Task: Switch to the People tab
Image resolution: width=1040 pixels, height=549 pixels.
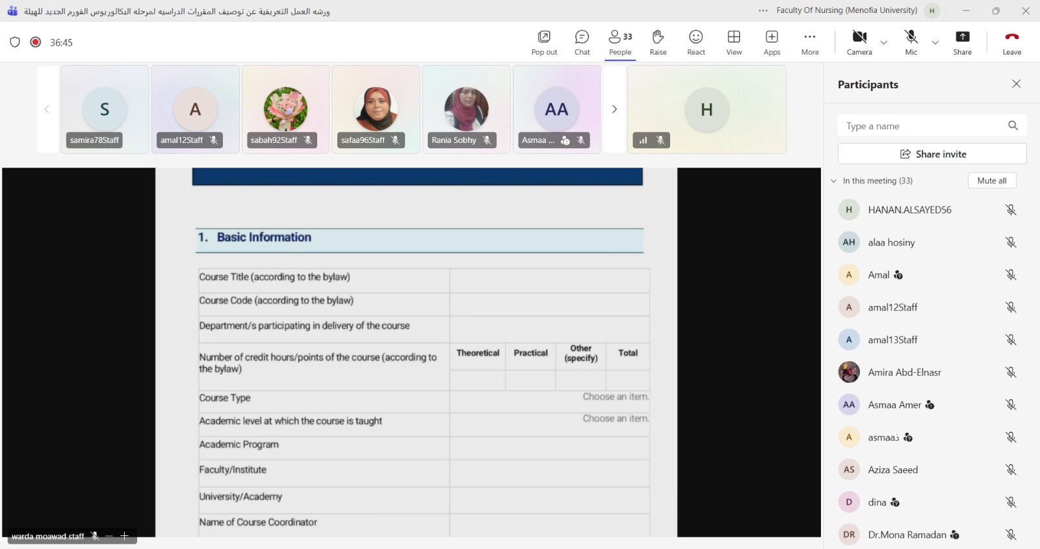Action: (x=620, y=42)
